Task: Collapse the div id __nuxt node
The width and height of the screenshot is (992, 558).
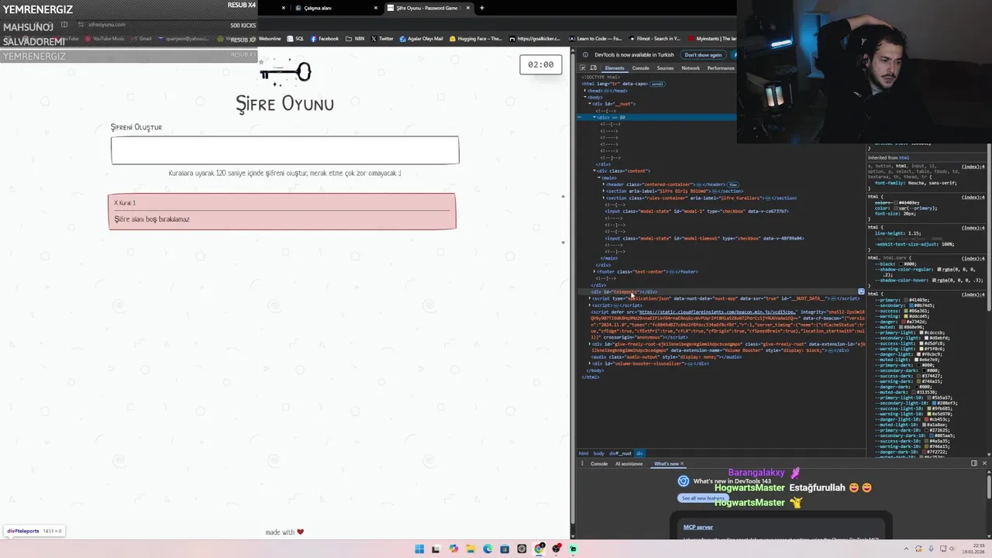Action: point(590,104)
